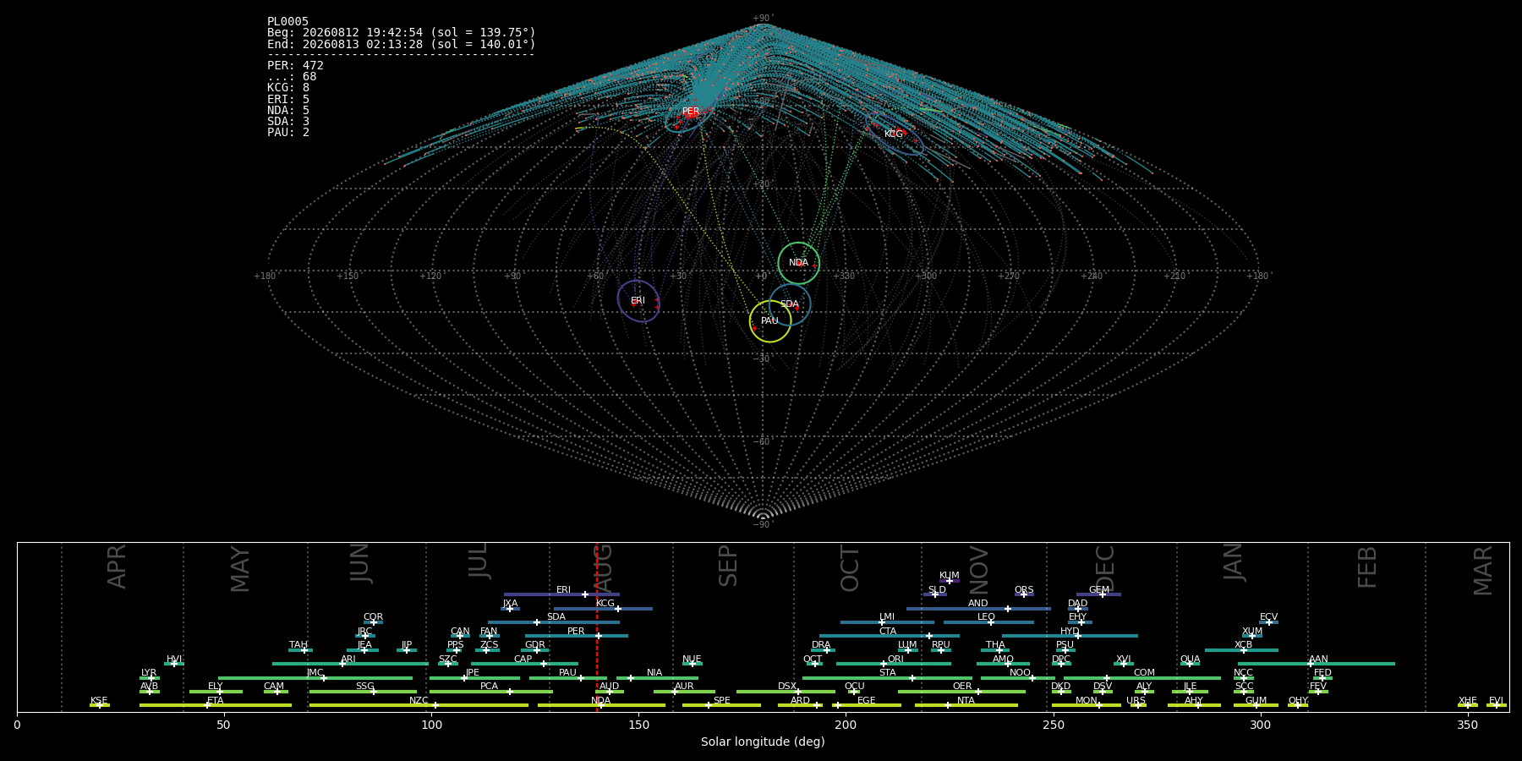Click the LYR shower marker
This screenshot has width=1522, height=761.
[x=151, y=677]
